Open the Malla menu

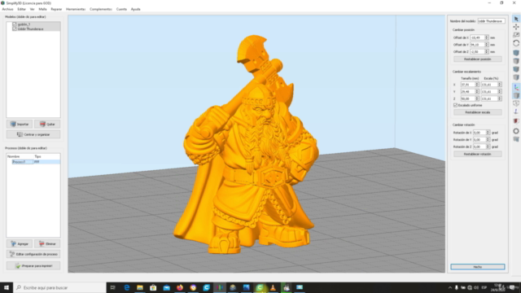[x=42, y=9]
